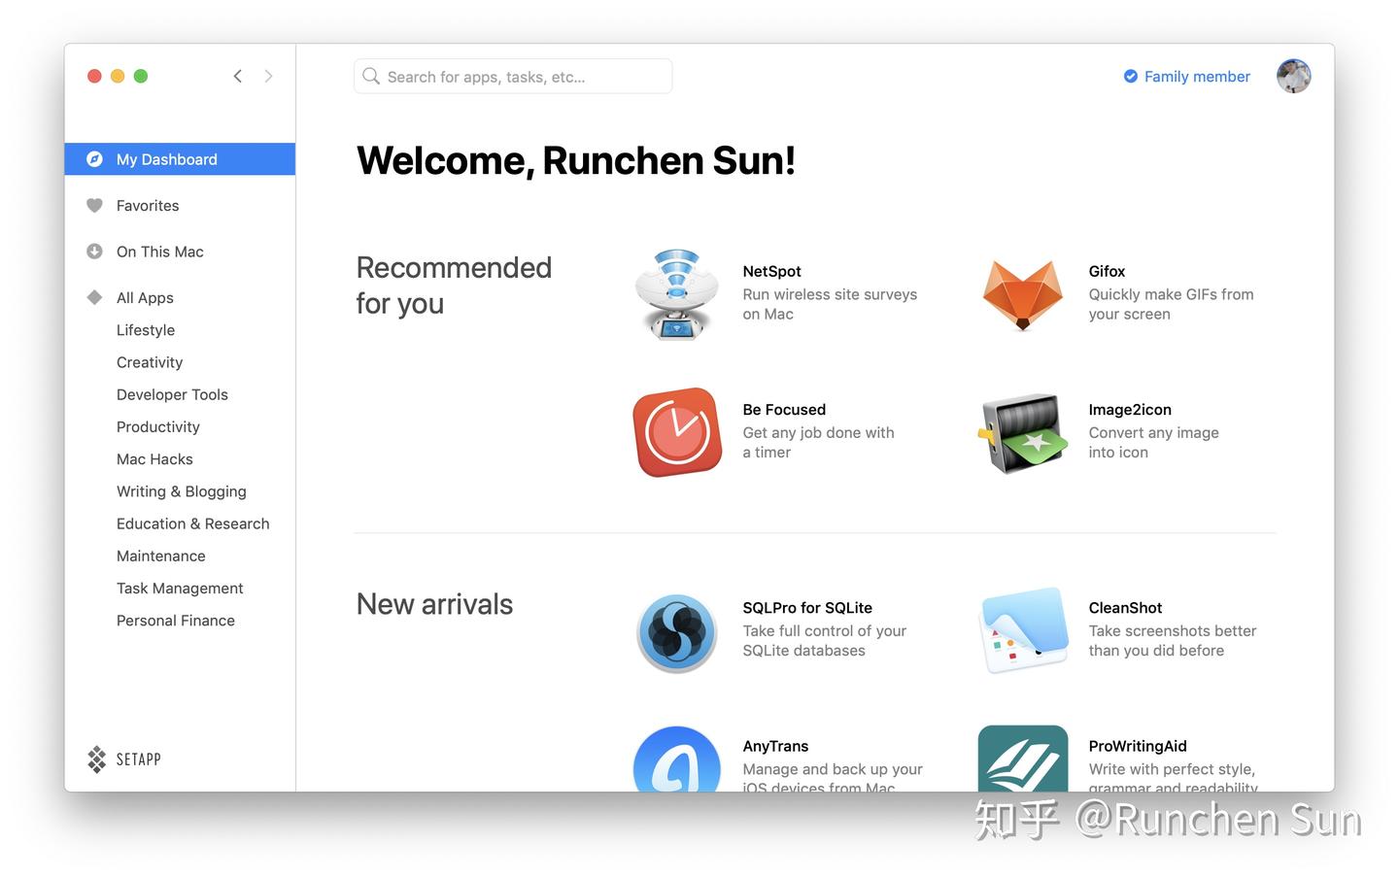Open the NetSpot app icon

click(676, 294)
